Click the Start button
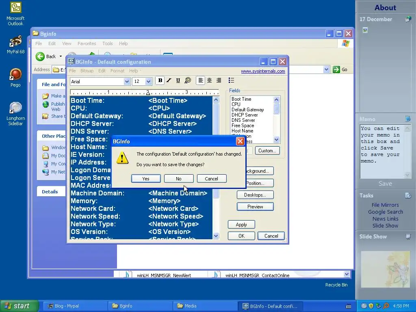The image size is (416, 312). click(x=19, y=306)
